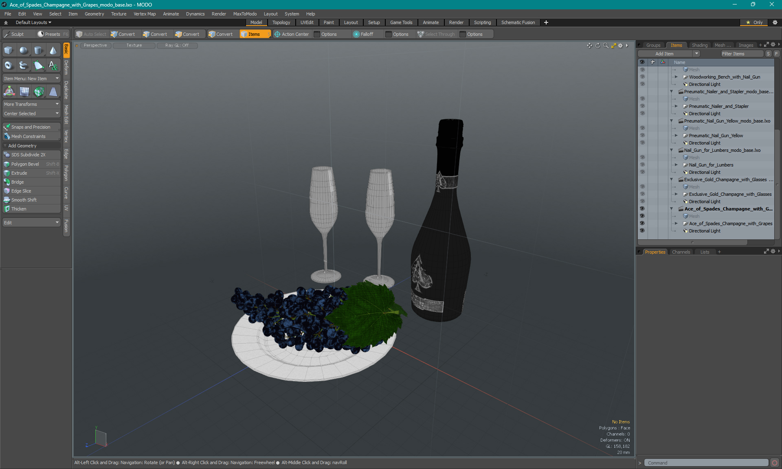Screen dimensions: 782x469
Task: Click the Smooth Shift tool
Action: point(31,200)
